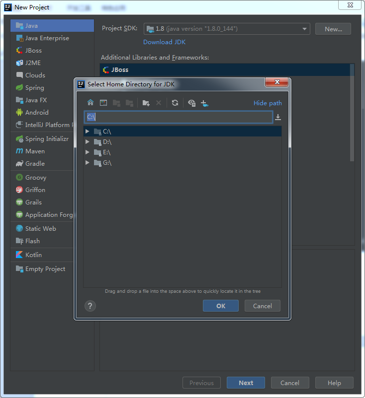Select the Griffon project type

click(42, 190)
